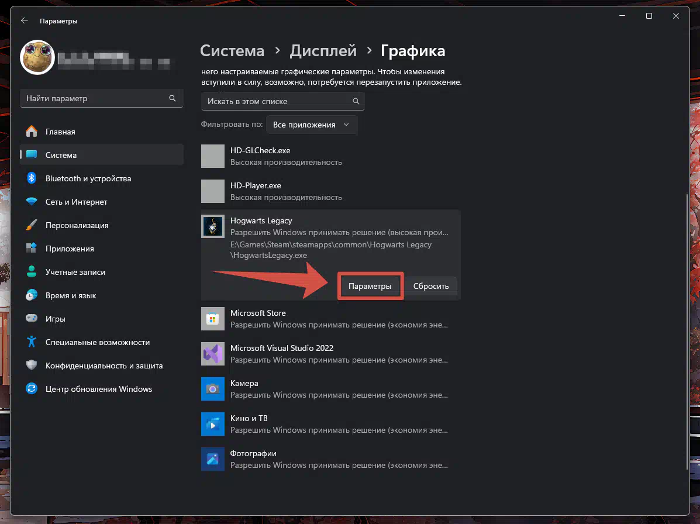Go to Главная in the sidebar
This screenshot has width=700, height=524.
102,131
